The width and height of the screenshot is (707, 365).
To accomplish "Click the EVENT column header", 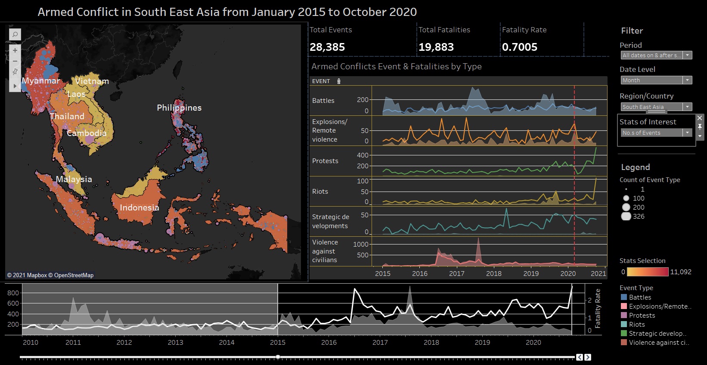I will point(321,81).
